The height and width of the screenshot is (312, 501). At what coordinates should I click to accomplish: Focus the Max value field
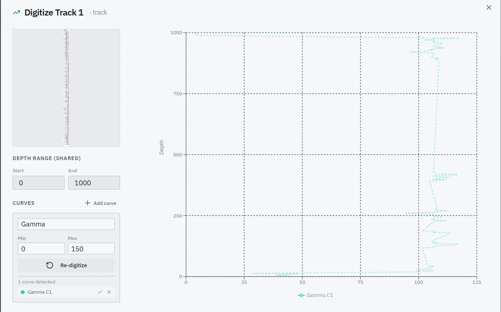coord(91,248)
